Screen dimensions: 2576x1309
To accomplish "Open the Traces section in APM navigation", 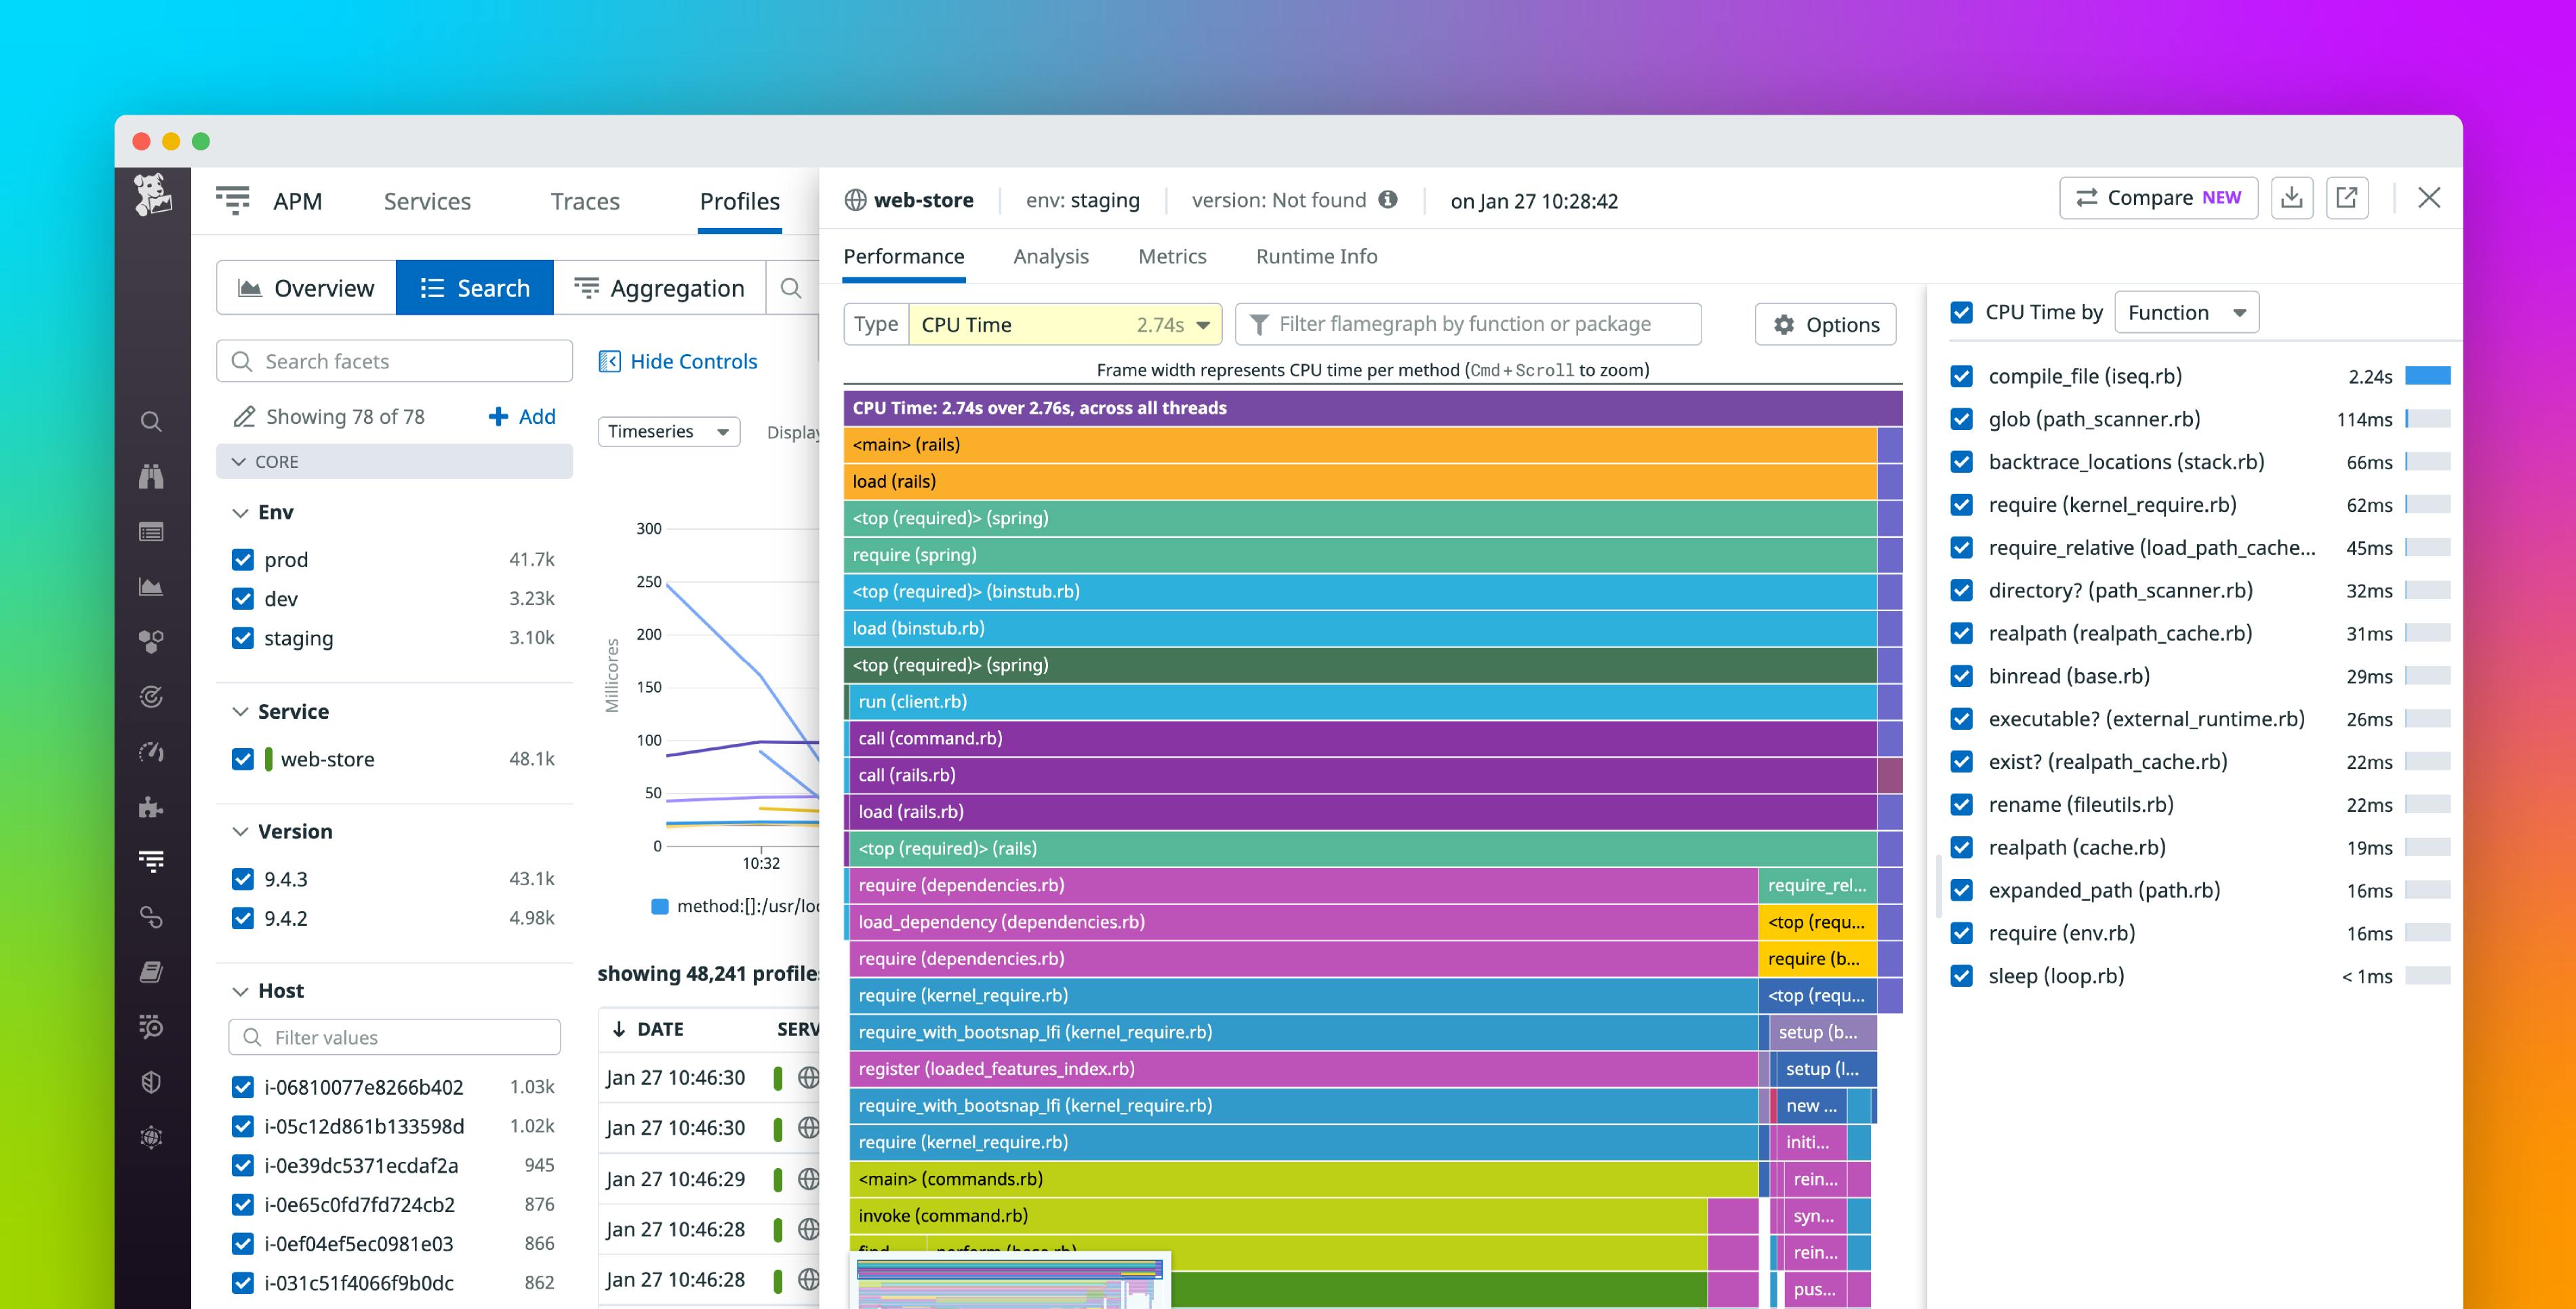I will tap(585, 200).
